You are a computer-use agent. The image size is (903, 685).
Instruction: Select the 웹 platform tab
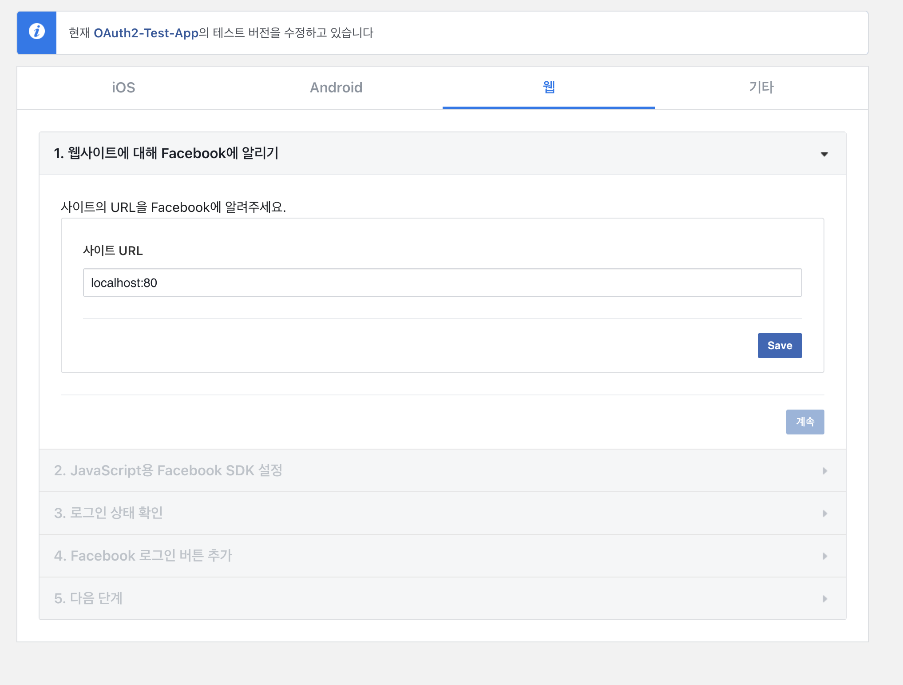point(549,88)
